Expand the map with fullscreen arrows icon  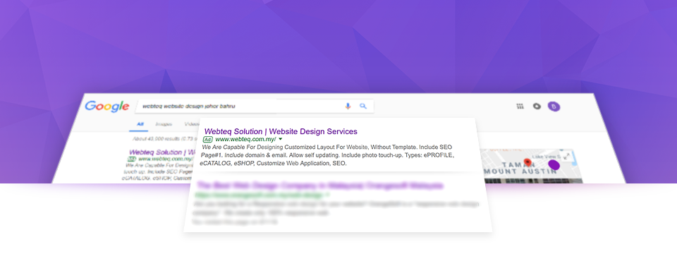tap(567, 157)
